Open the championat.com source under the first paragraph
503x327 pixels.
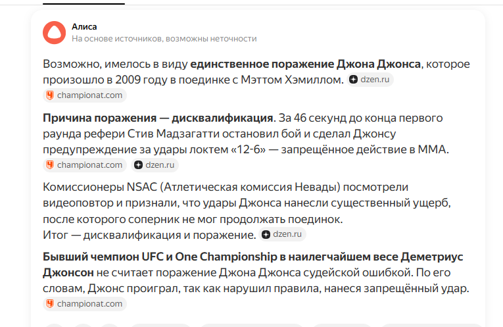click(x=89, y=95)
